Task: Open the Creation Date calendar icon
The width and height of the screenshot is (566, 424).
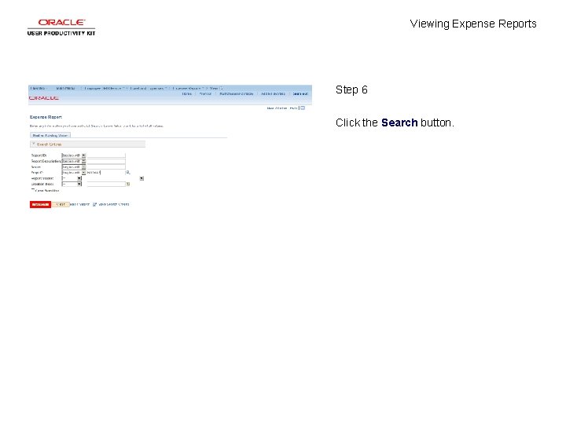Action: coord(127,184)
